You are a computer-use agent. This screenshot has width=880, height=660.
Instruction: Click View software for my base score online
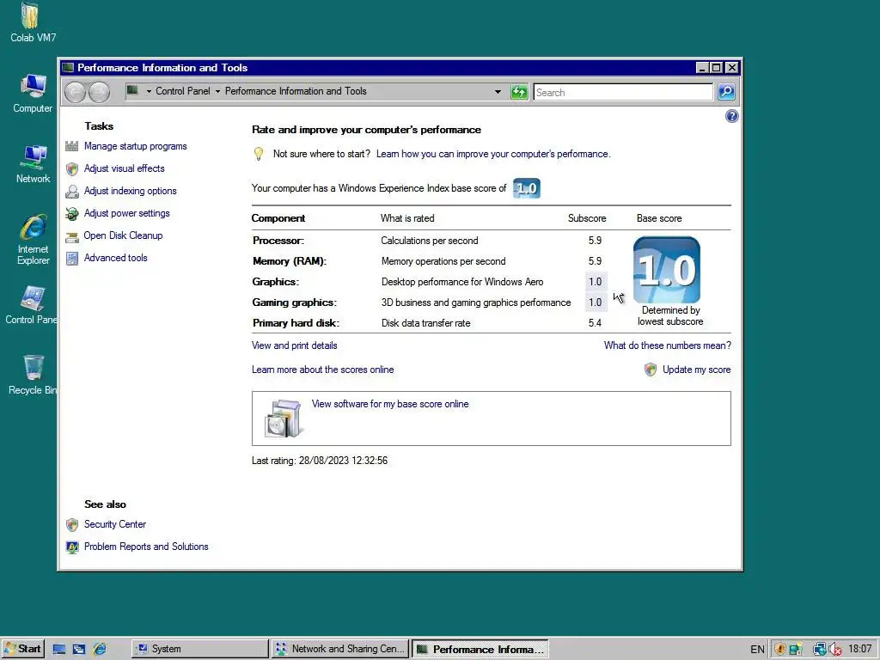click(x=390, y=404)
